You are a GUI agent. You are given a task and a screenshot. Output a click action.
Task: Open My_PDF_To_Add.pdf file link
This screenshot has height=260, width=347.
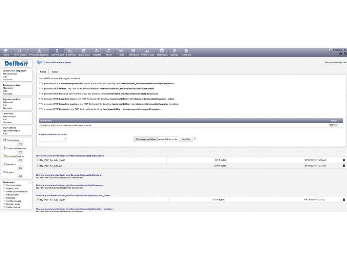click(x=51, y=166)
